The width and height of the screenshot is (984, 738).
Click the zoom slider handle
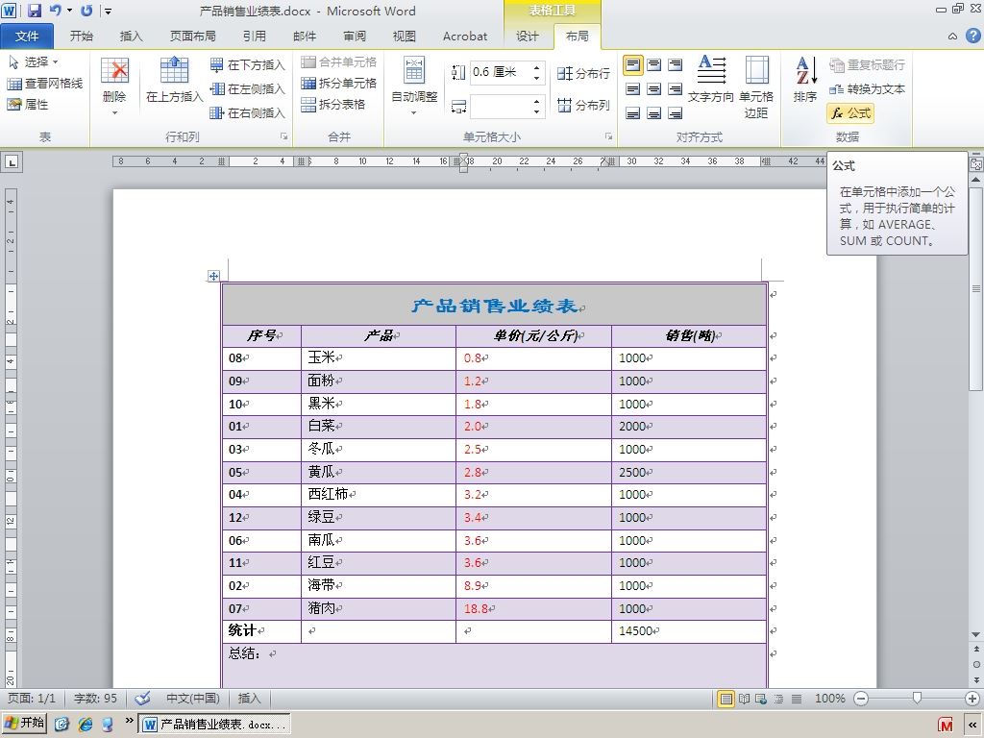[917, 699]
